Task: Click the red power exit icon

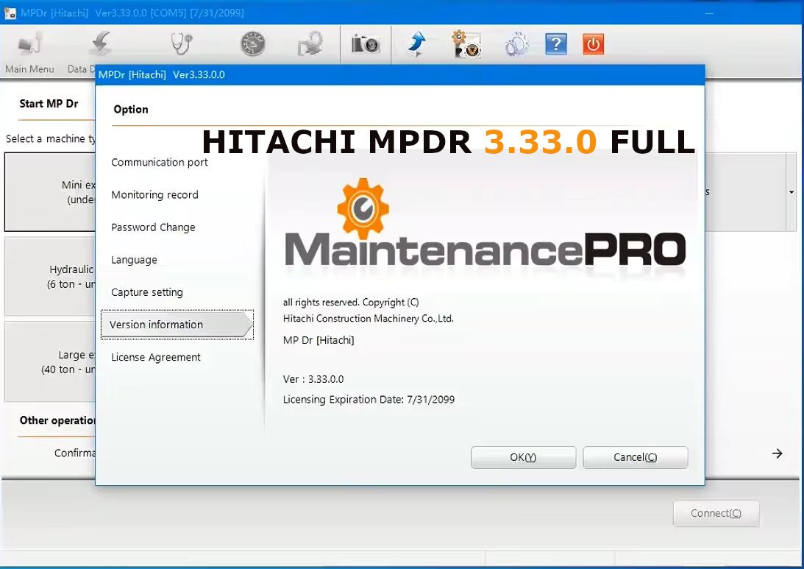Action: click(594, 44)
